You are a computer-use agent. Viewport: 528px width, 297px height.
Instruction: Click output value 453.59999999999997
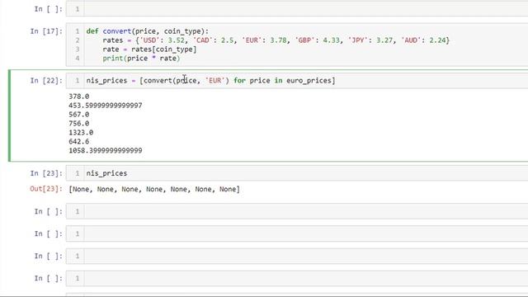(x=106, y=106)
